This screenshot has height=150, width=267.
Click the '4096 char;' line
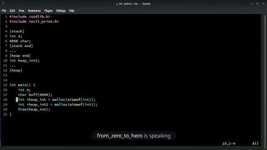point(20,41)
